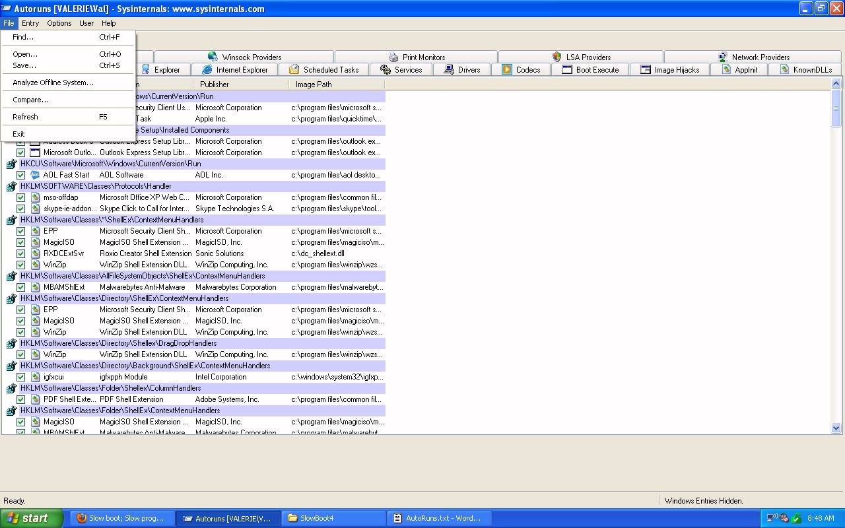Click Analyze Offline System entry
845x528 pixels.
pos(69,82)
